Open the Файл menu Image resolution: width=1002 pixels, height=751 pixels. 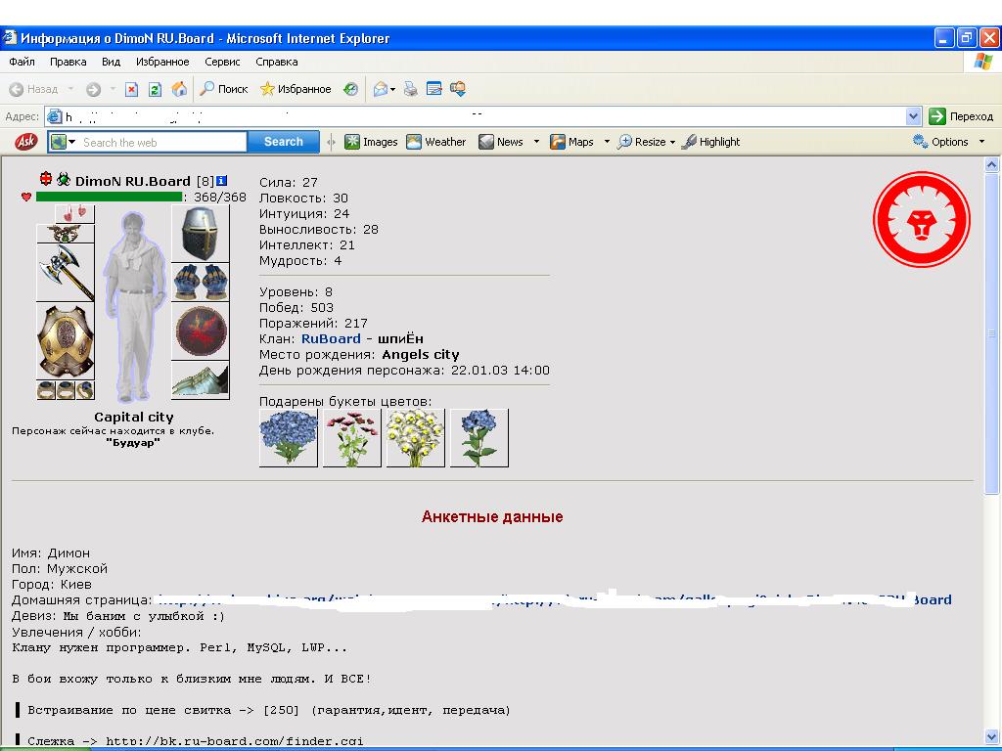click(22, 62)
